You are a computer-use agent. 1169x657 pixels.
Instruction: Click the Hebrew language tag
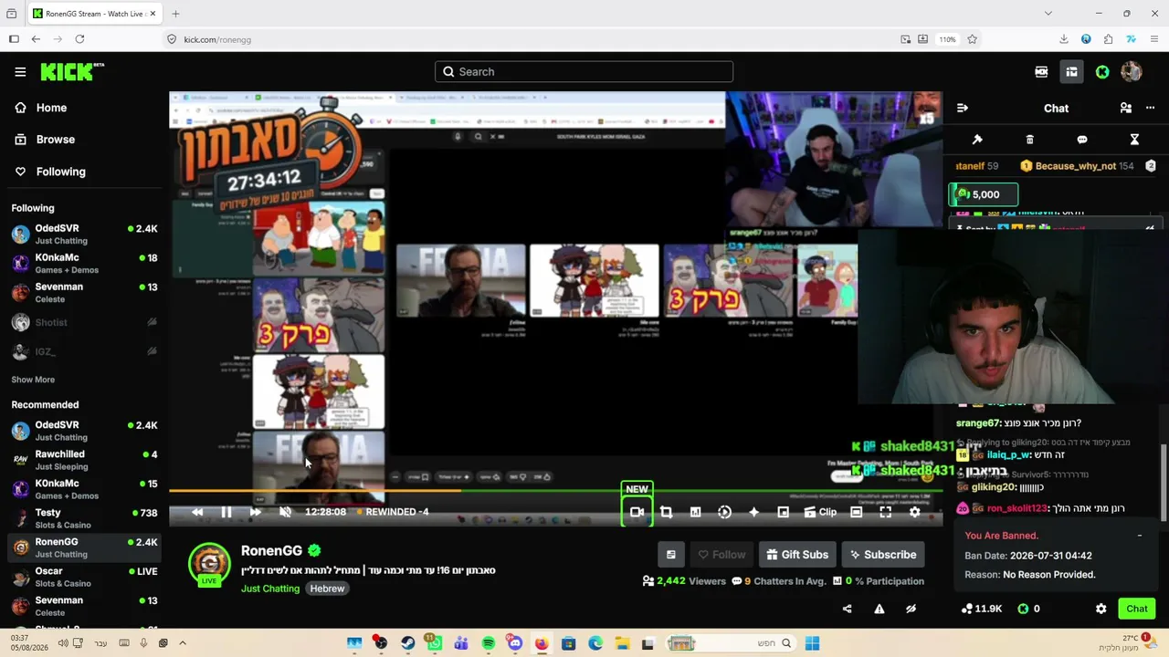[327, 589]
